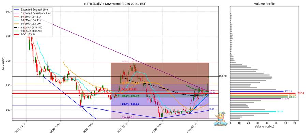Click the 122.45 volume profile label
307x136 pixels.
click(285, 99)
